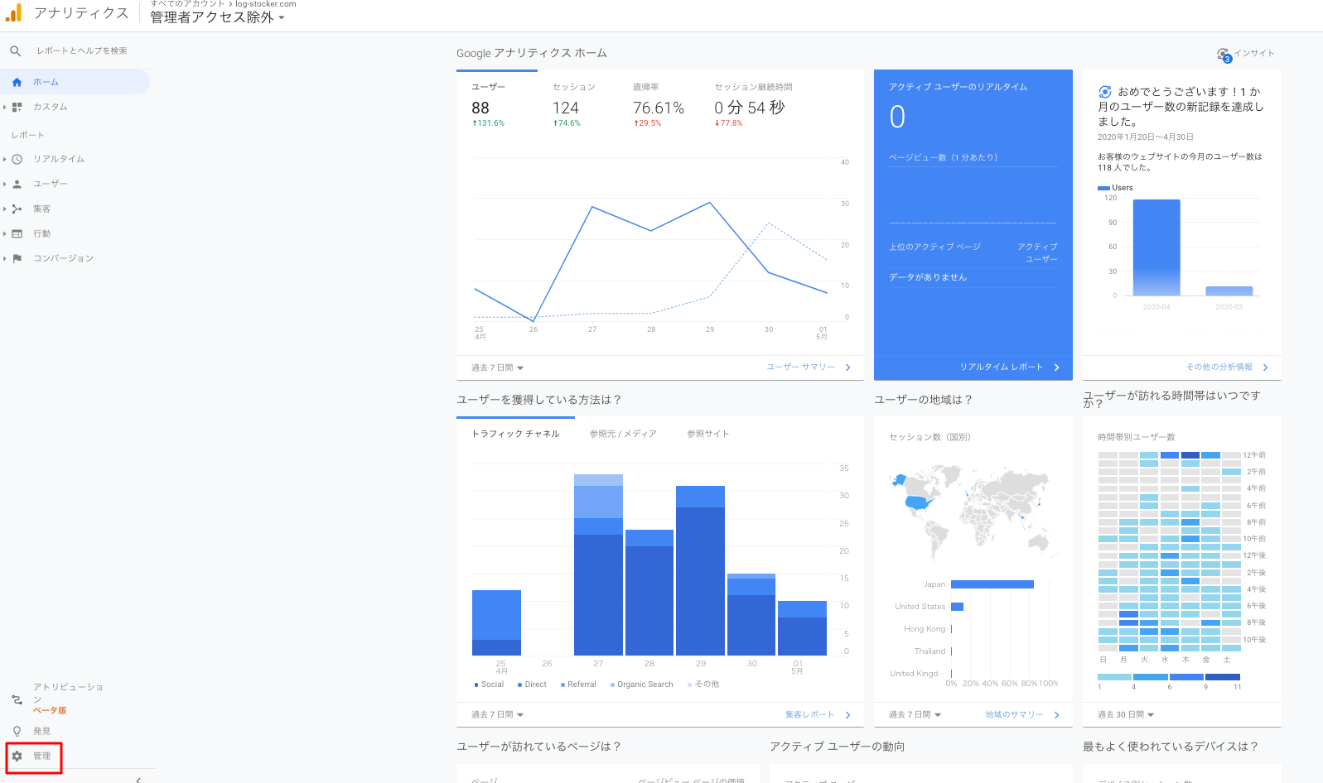Click the Hong Kong country label
The image size is (1323, 783).
(925, 629)
